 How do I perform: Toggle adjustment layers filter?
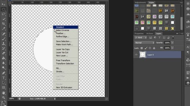coord(155,38)
